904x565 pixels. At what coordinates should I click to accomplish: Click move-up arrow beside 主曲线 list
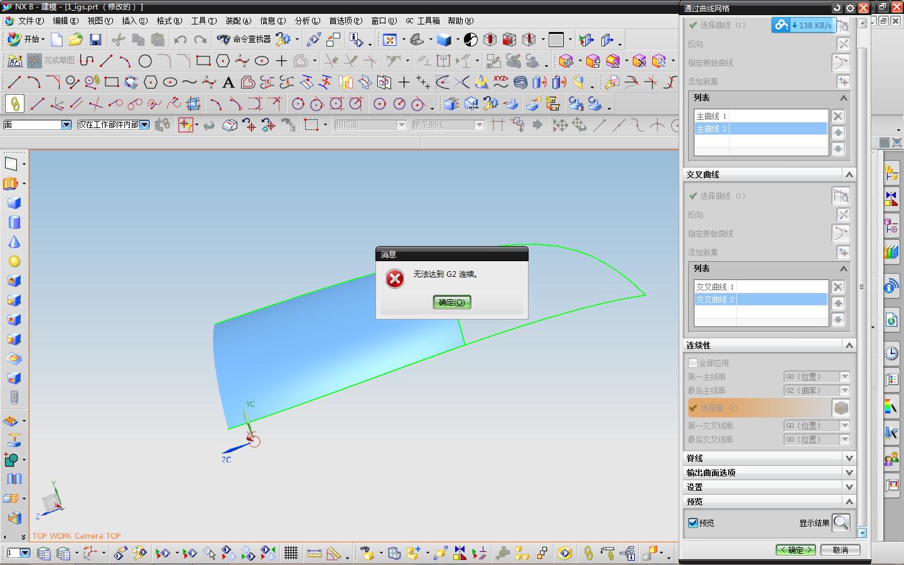[837, 132]
